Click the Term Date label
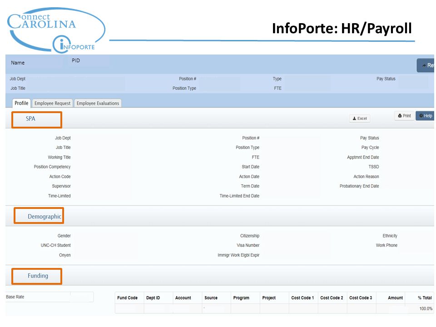This screenshot has height=327, width=436. pyautogui.click(x=250, y=186)
